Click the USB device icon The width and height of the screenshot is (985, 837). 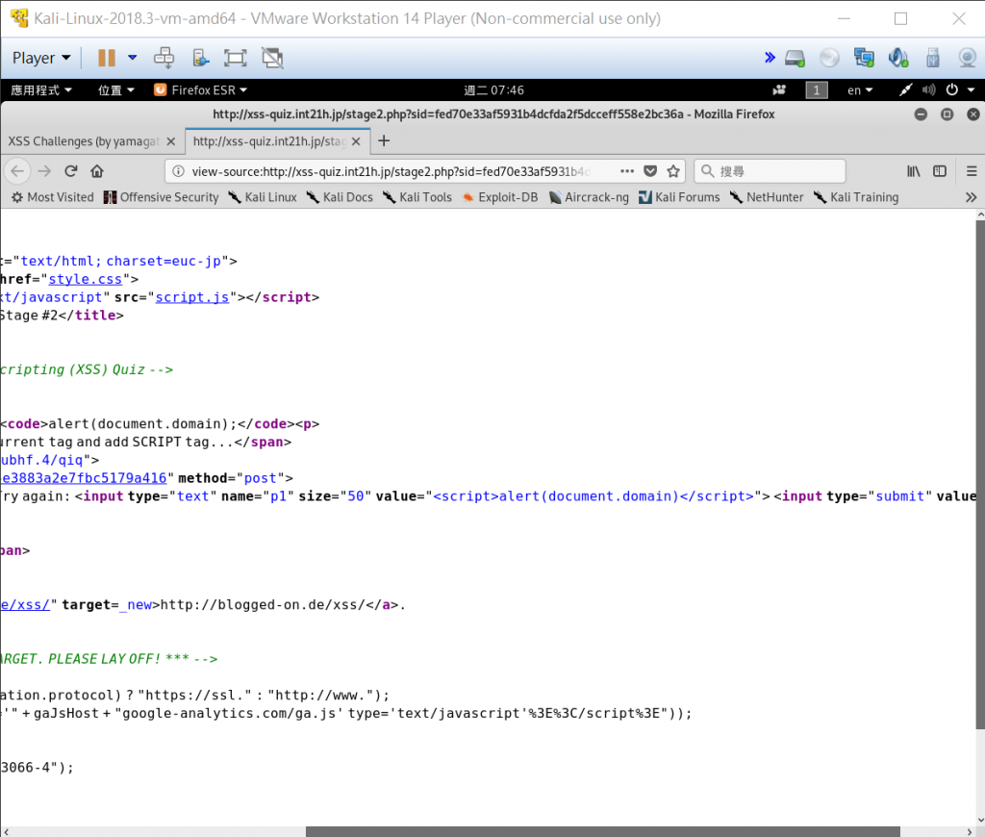click(x=933, y=58)
